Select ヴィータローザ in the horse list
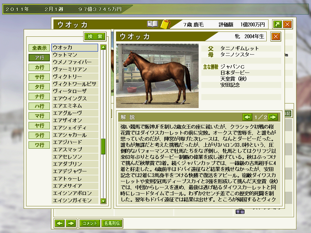Image resolution: width=311 pixels, height=233 pixels. (x=75, y=91)
